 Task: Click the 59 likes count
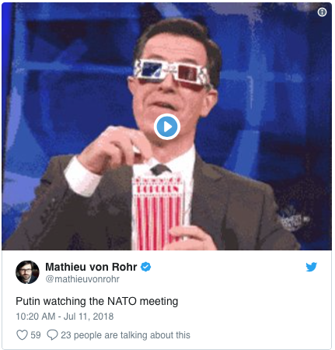click(x=36, y=335)
